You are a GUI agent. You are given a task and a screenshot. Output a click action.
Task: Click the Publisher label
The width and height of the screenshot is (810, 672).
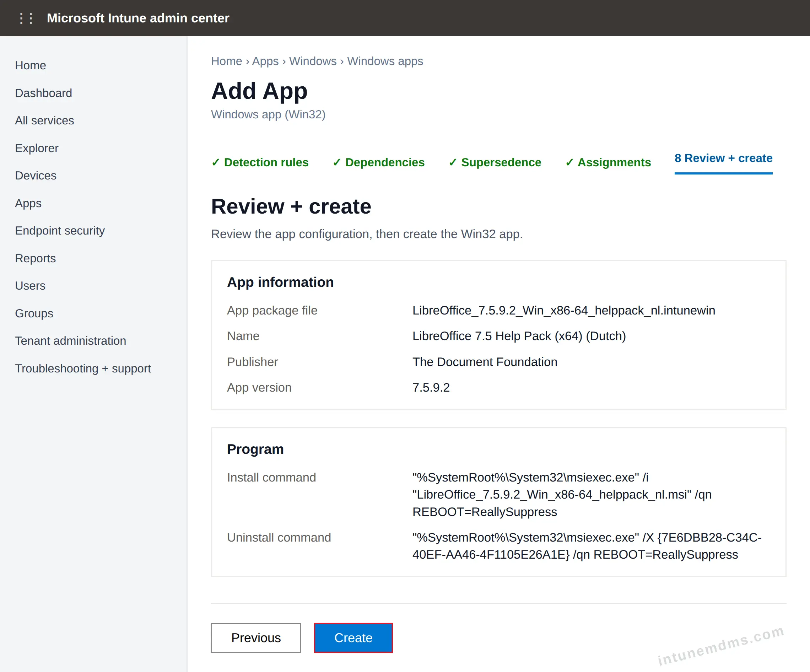pyautogui.click(x=252, y=362)
